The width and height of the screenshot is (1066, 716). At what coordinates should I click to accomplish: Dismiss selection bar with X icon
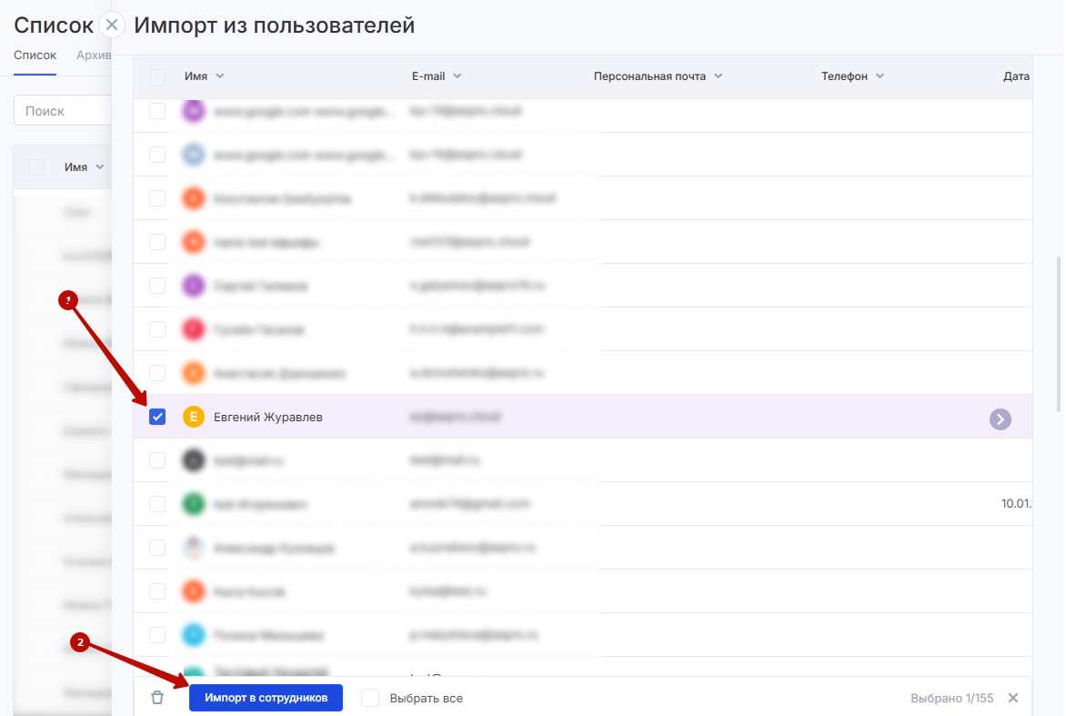pos(1013,698)
